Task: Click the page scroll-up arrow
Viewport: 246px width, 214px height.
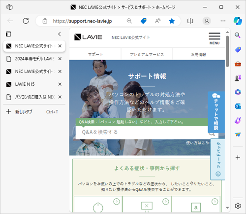Action: [227, 32]
